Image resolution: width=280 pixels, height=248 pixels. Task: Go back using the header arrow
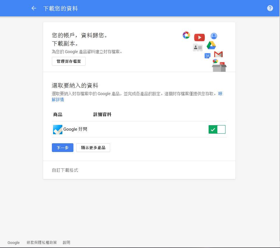coord(34,8)
